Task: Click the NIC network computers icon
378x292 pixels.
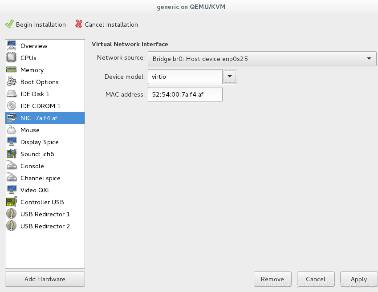Action: (12, 118)
